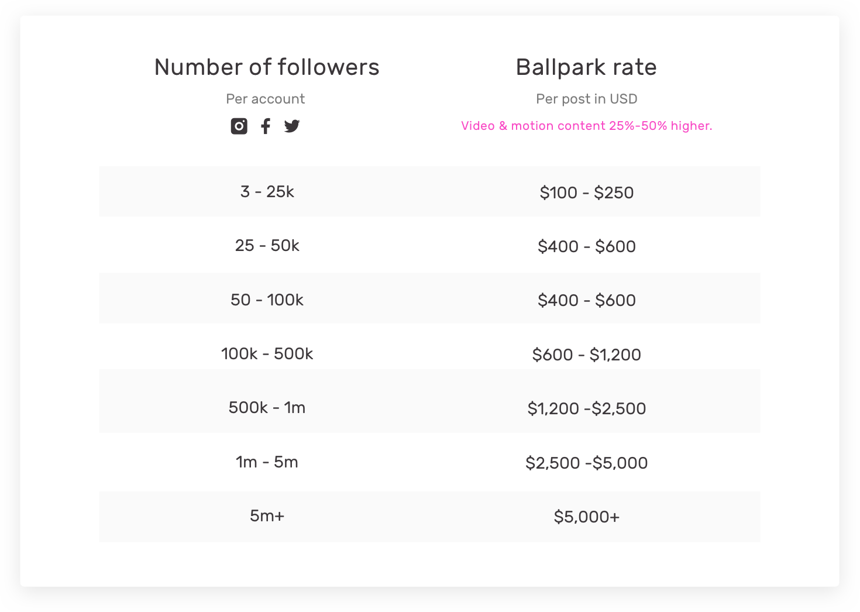Click the Twitter bird icon

click(x=292, y=126)
